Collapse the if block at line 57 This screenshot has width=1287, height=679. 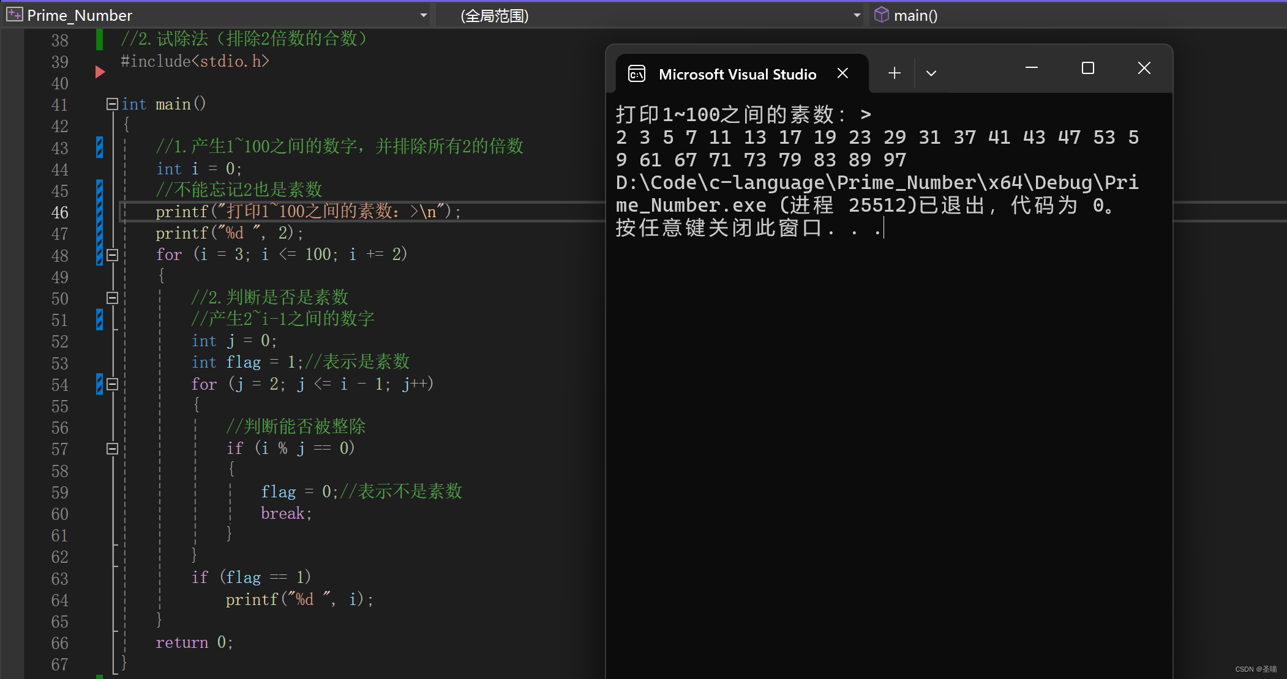(x=112, y=448)
